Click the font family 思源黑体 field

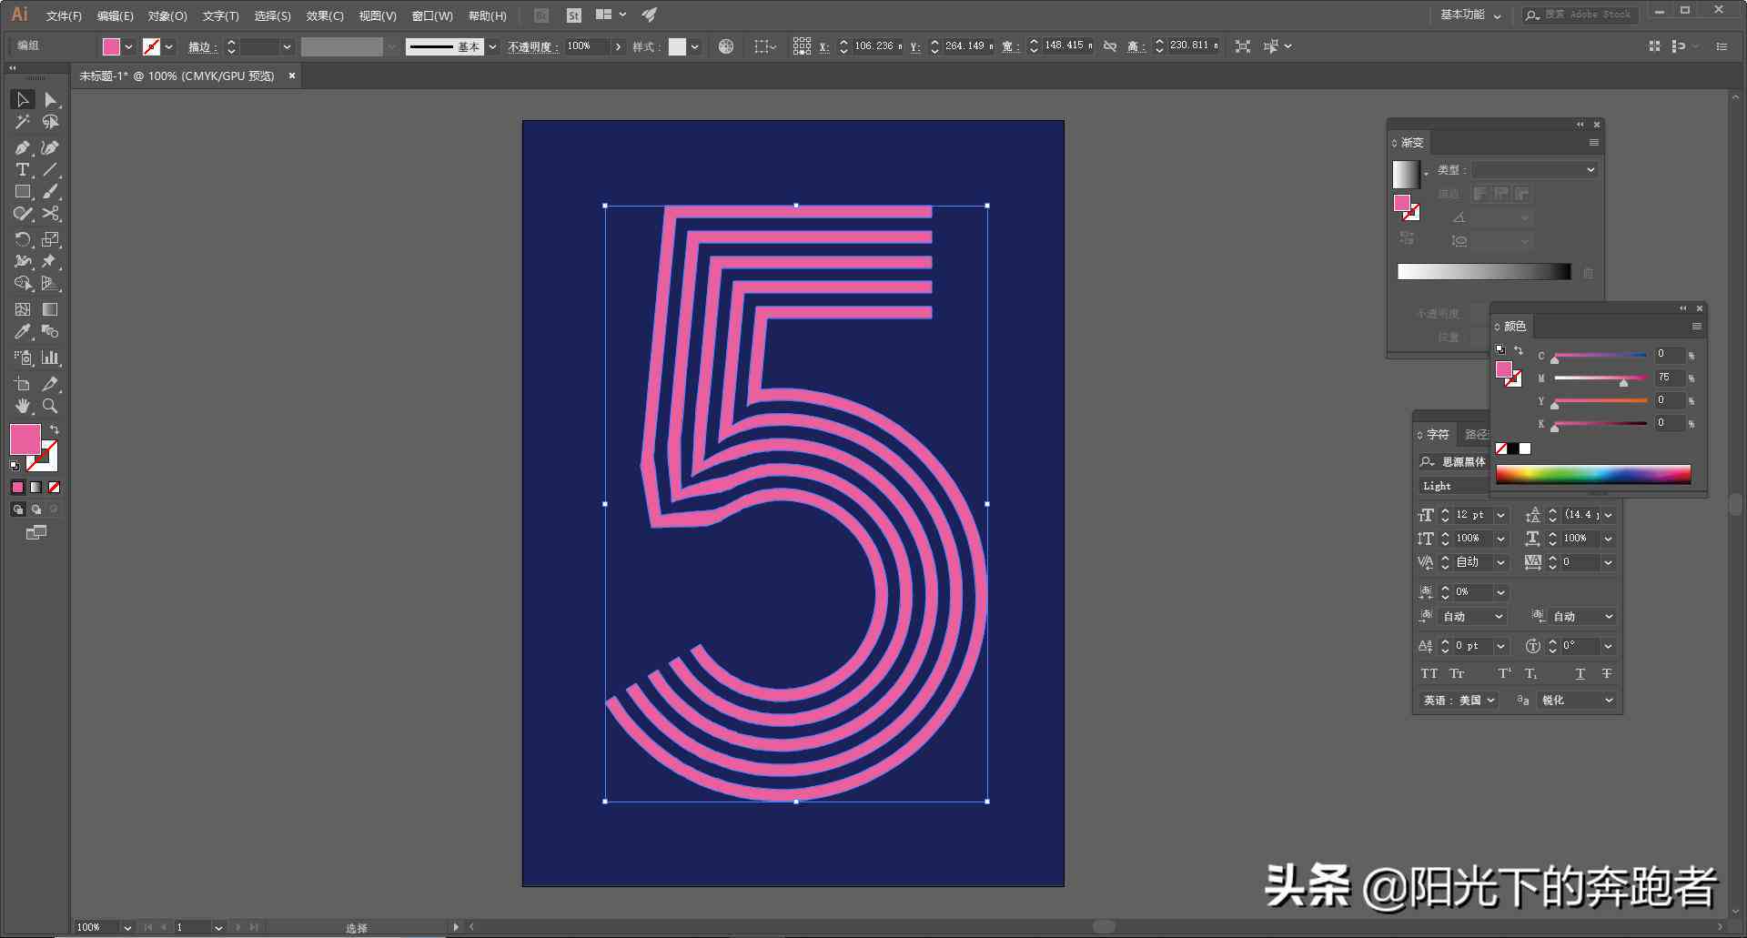pos(1462,462)
